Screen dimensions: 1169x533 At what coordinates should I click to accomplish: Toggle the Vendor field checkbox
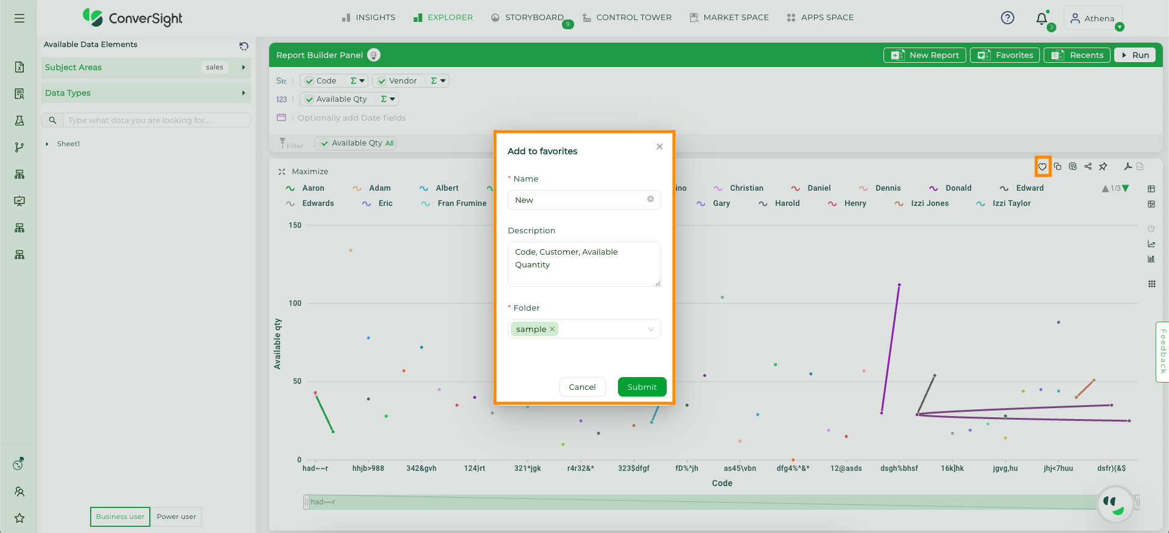(382, 81)
